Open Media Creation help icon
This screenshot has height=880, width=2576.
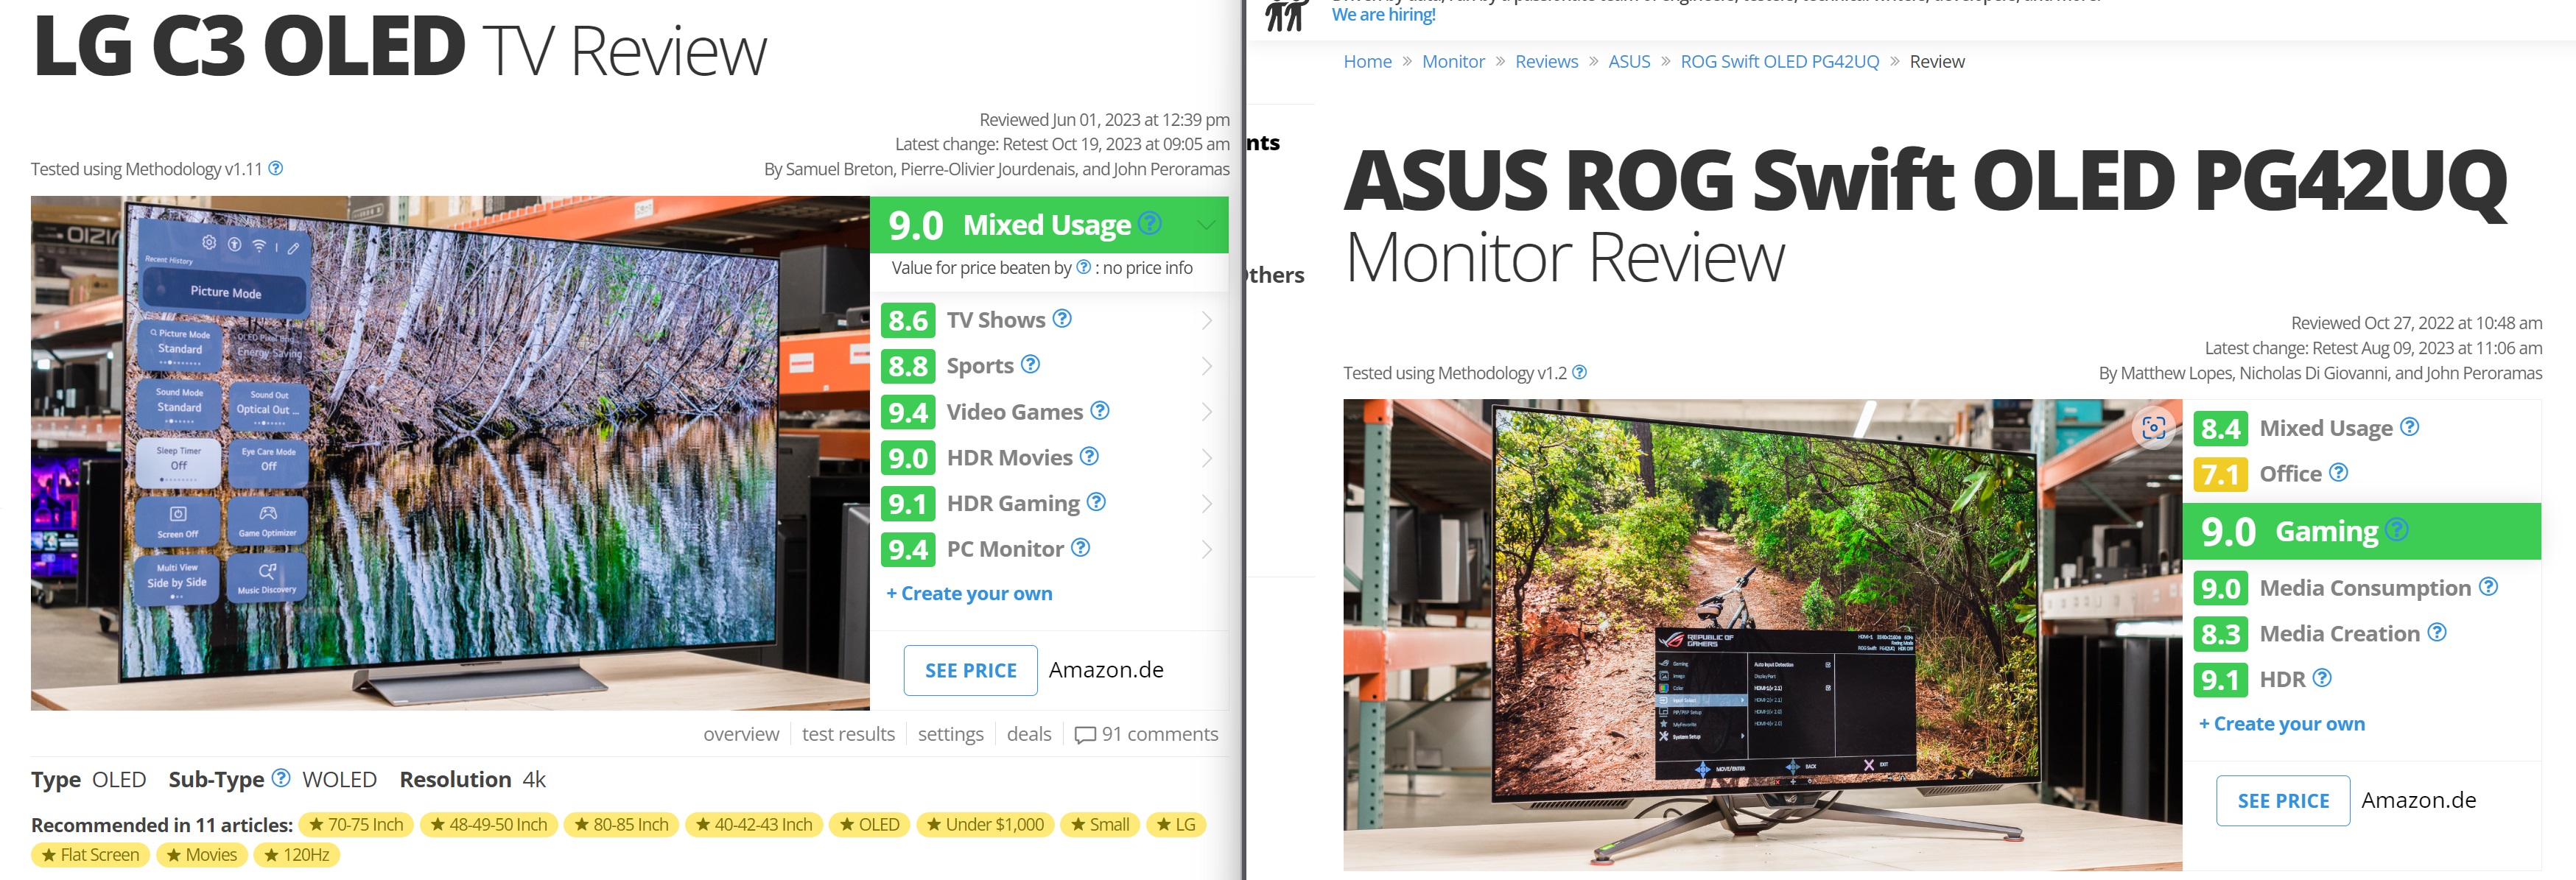(x=2437, y=632)
